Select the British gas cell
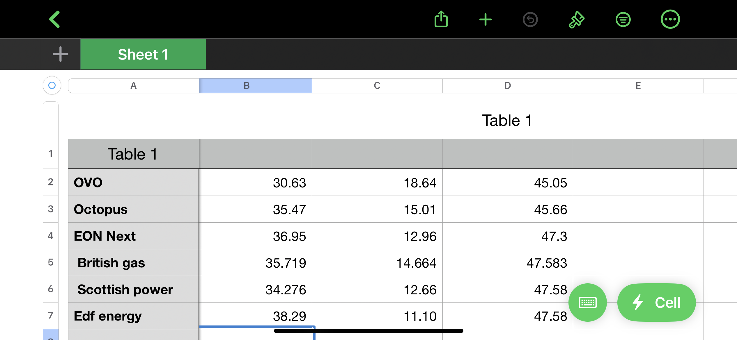Viewport: 737px width, 340px height. [134, 262]
